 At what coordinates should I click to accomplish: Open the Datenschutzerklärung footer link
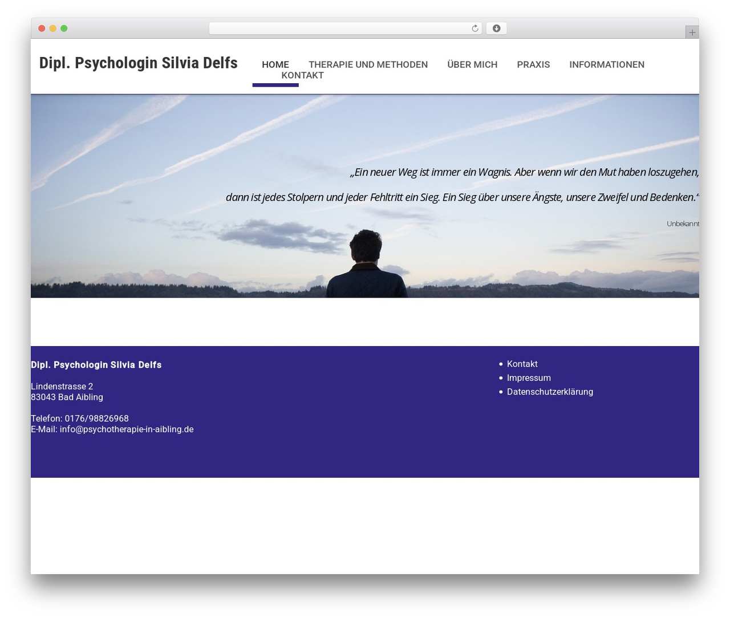550,392
